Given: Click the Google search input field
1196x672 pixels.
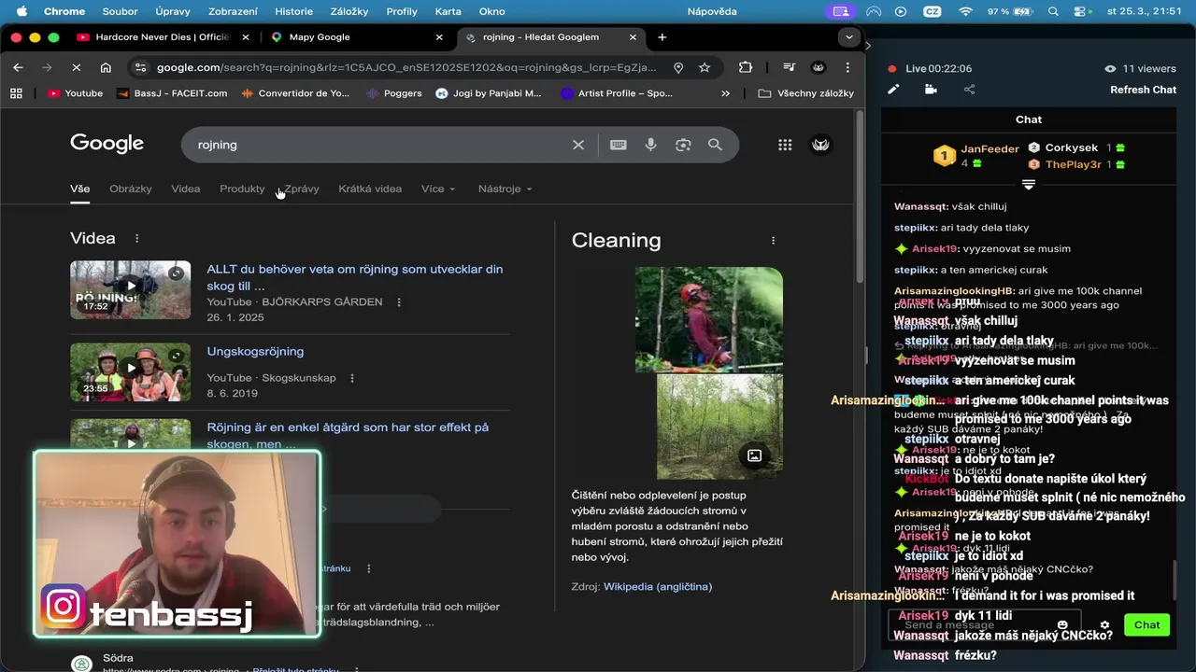Looking at the screenshot, I should (x=378, y=145).
